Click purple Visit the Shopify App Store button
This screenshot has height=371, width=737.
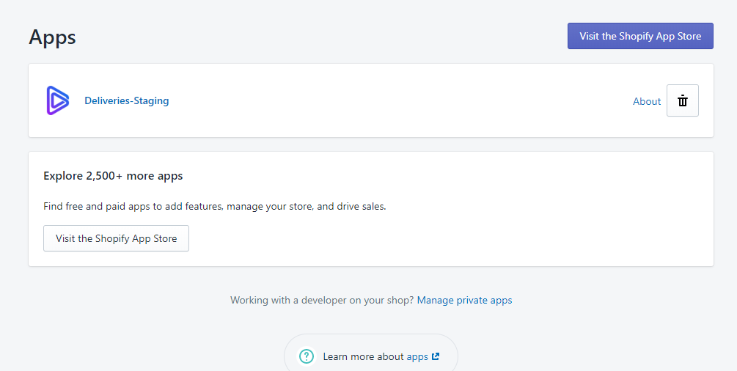coord(640,36)
